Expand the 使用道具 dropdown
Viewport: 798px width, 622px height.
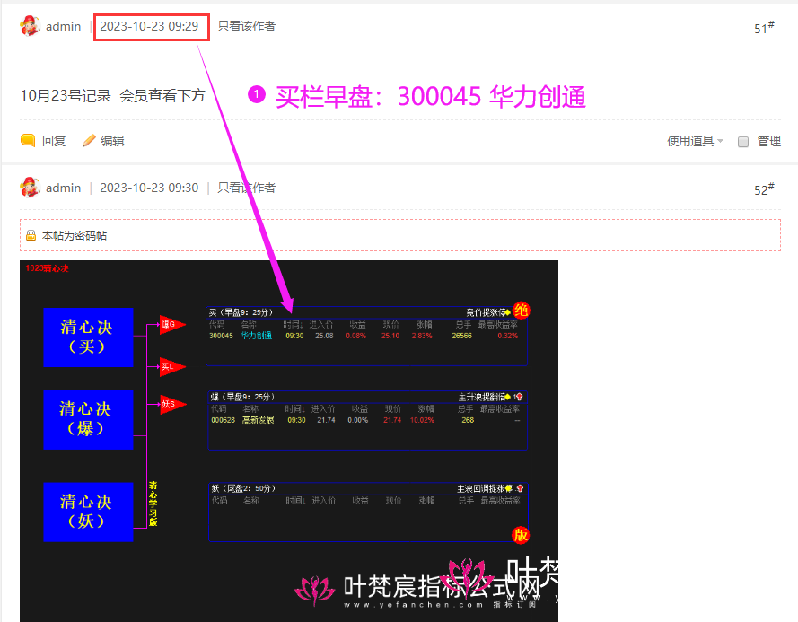[x=695, y=141]
